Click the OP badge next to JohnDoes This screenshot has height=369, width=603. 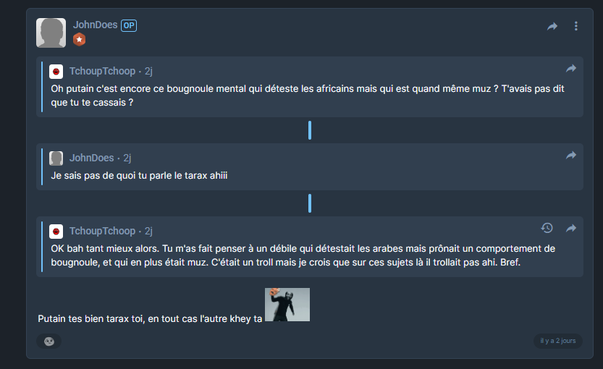point(129,25)
